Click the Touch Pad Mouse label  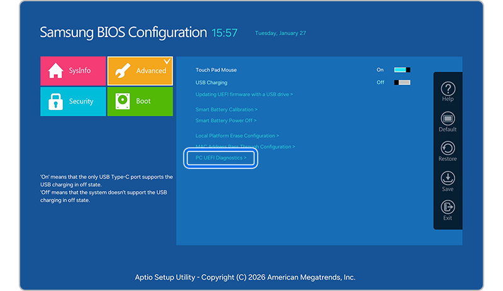click(x=216, y=70)
